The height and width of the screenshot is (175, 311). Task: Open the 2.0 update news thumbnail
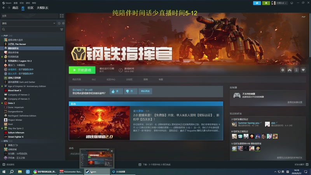(x=100, y=123)
